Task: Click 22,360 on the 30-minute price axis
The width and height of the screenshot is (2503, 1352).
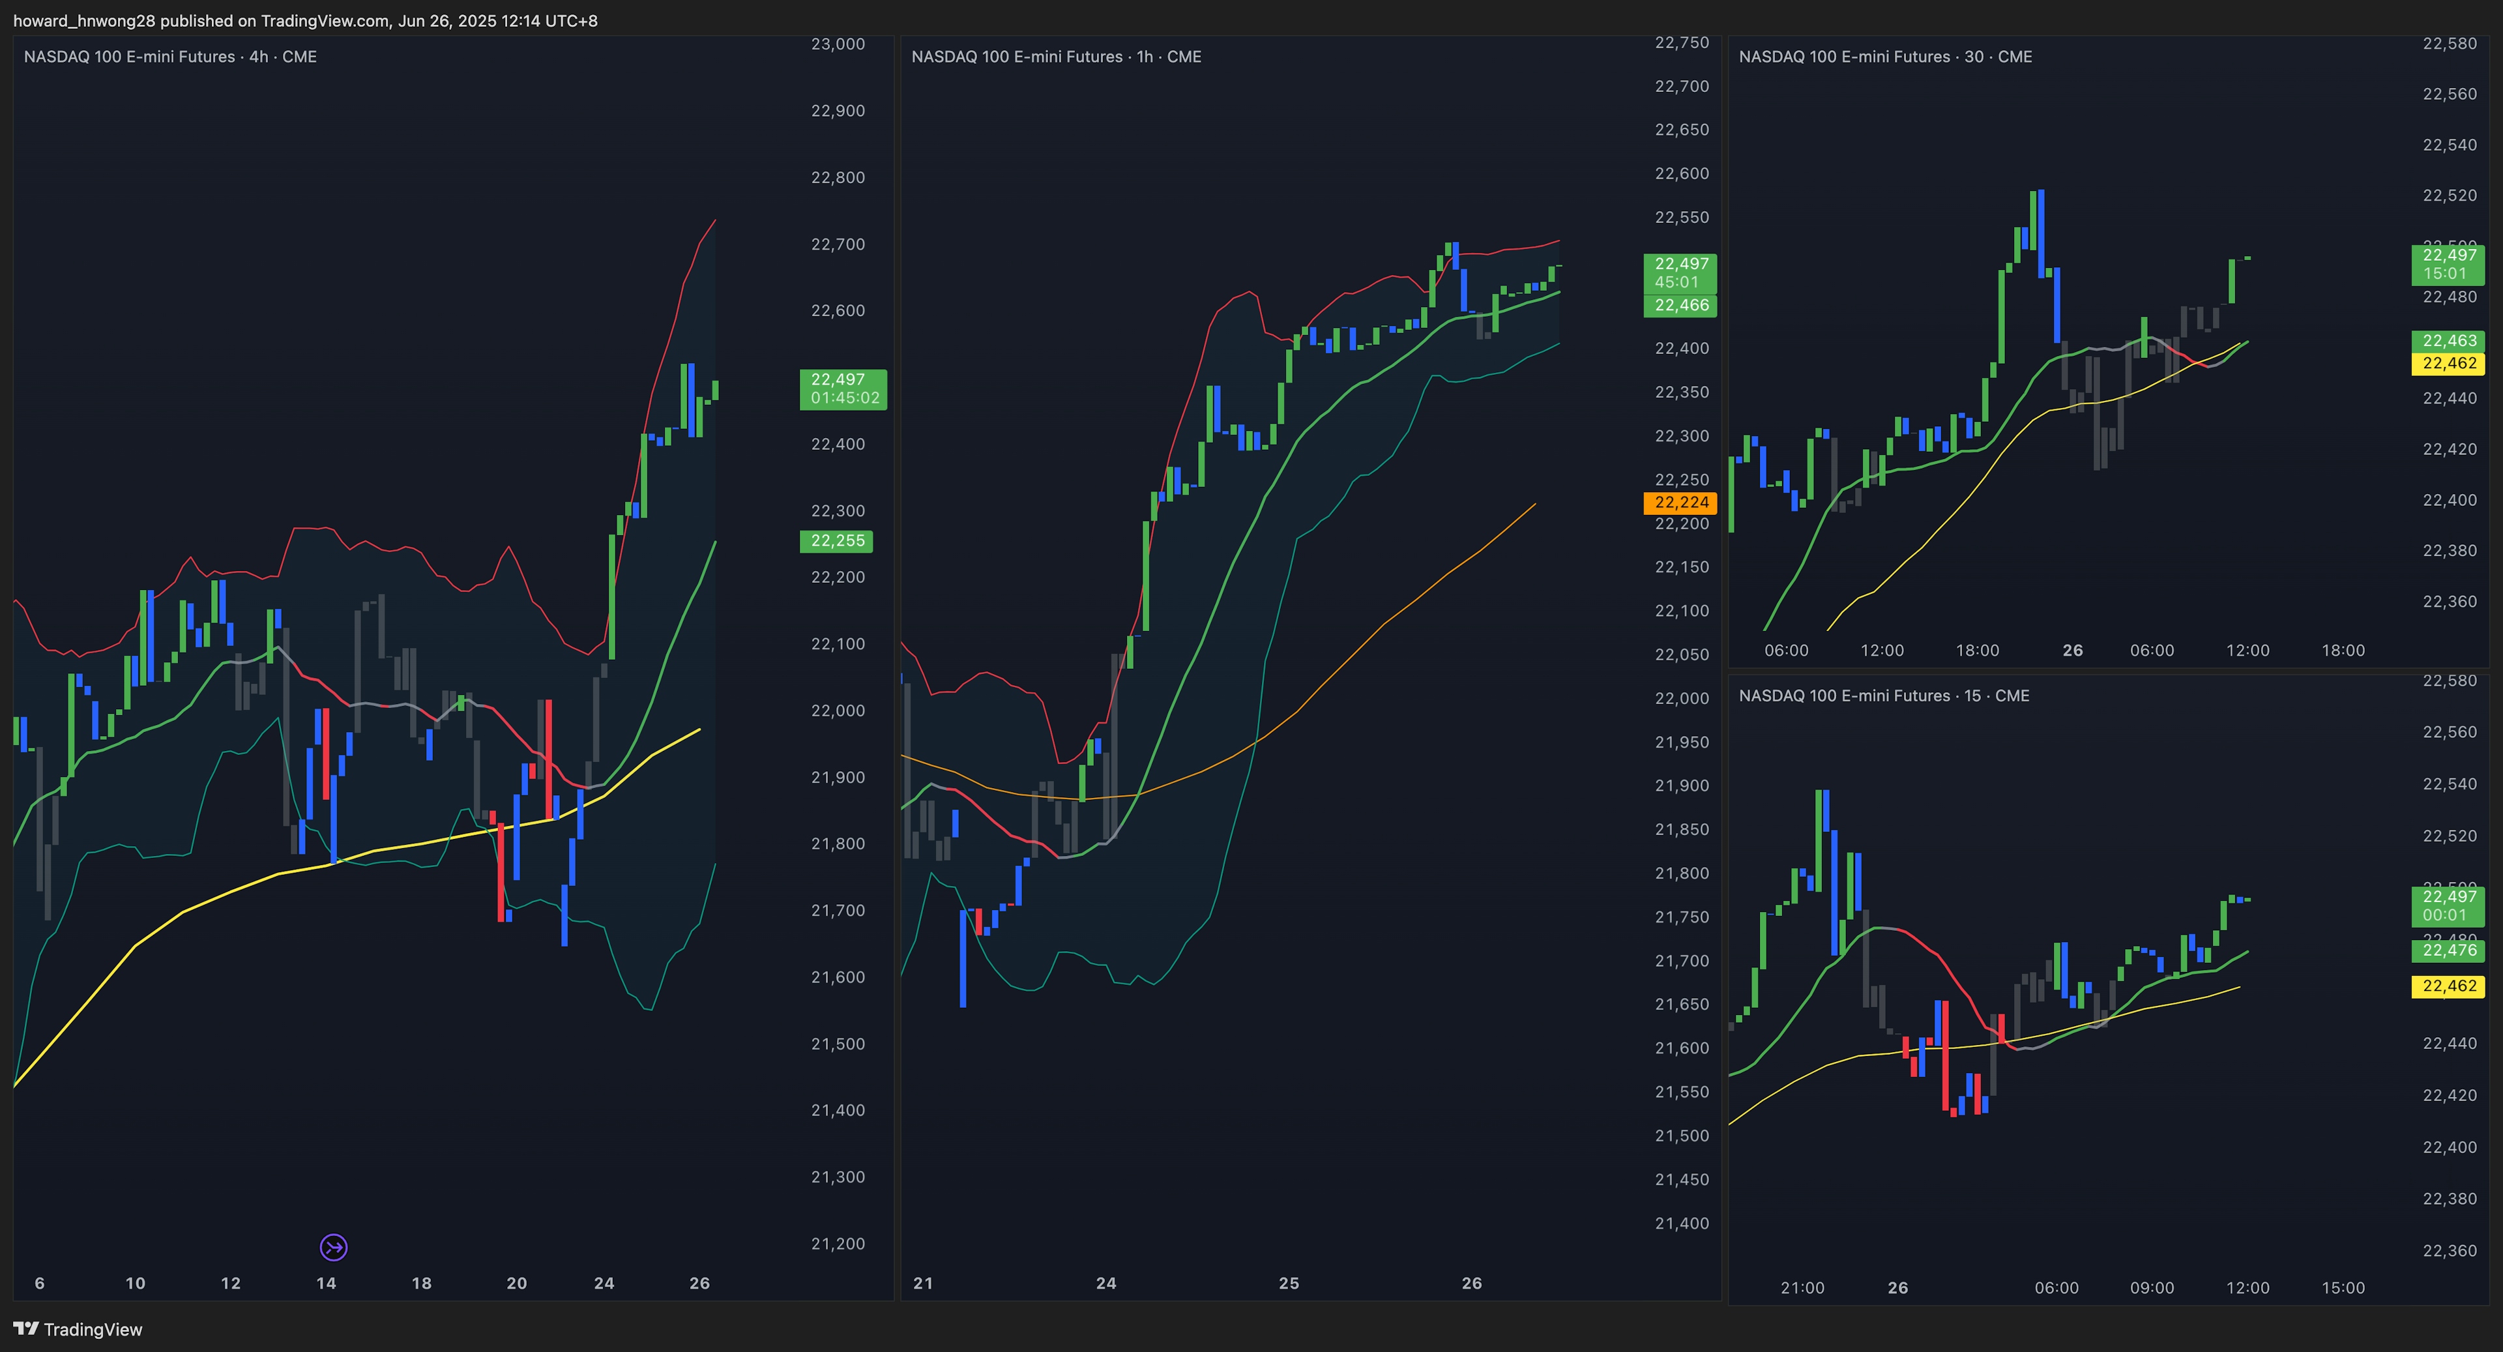Action: [2450, 602]
